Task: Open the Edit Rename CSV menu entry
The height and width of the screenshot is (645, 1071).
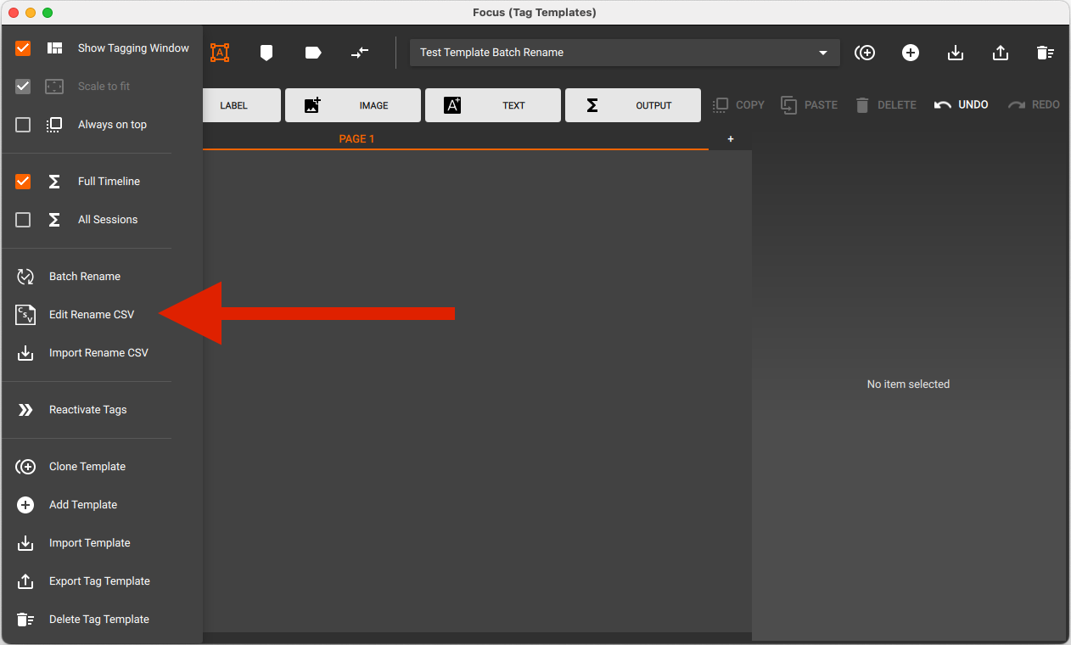Action: [92, 315]
